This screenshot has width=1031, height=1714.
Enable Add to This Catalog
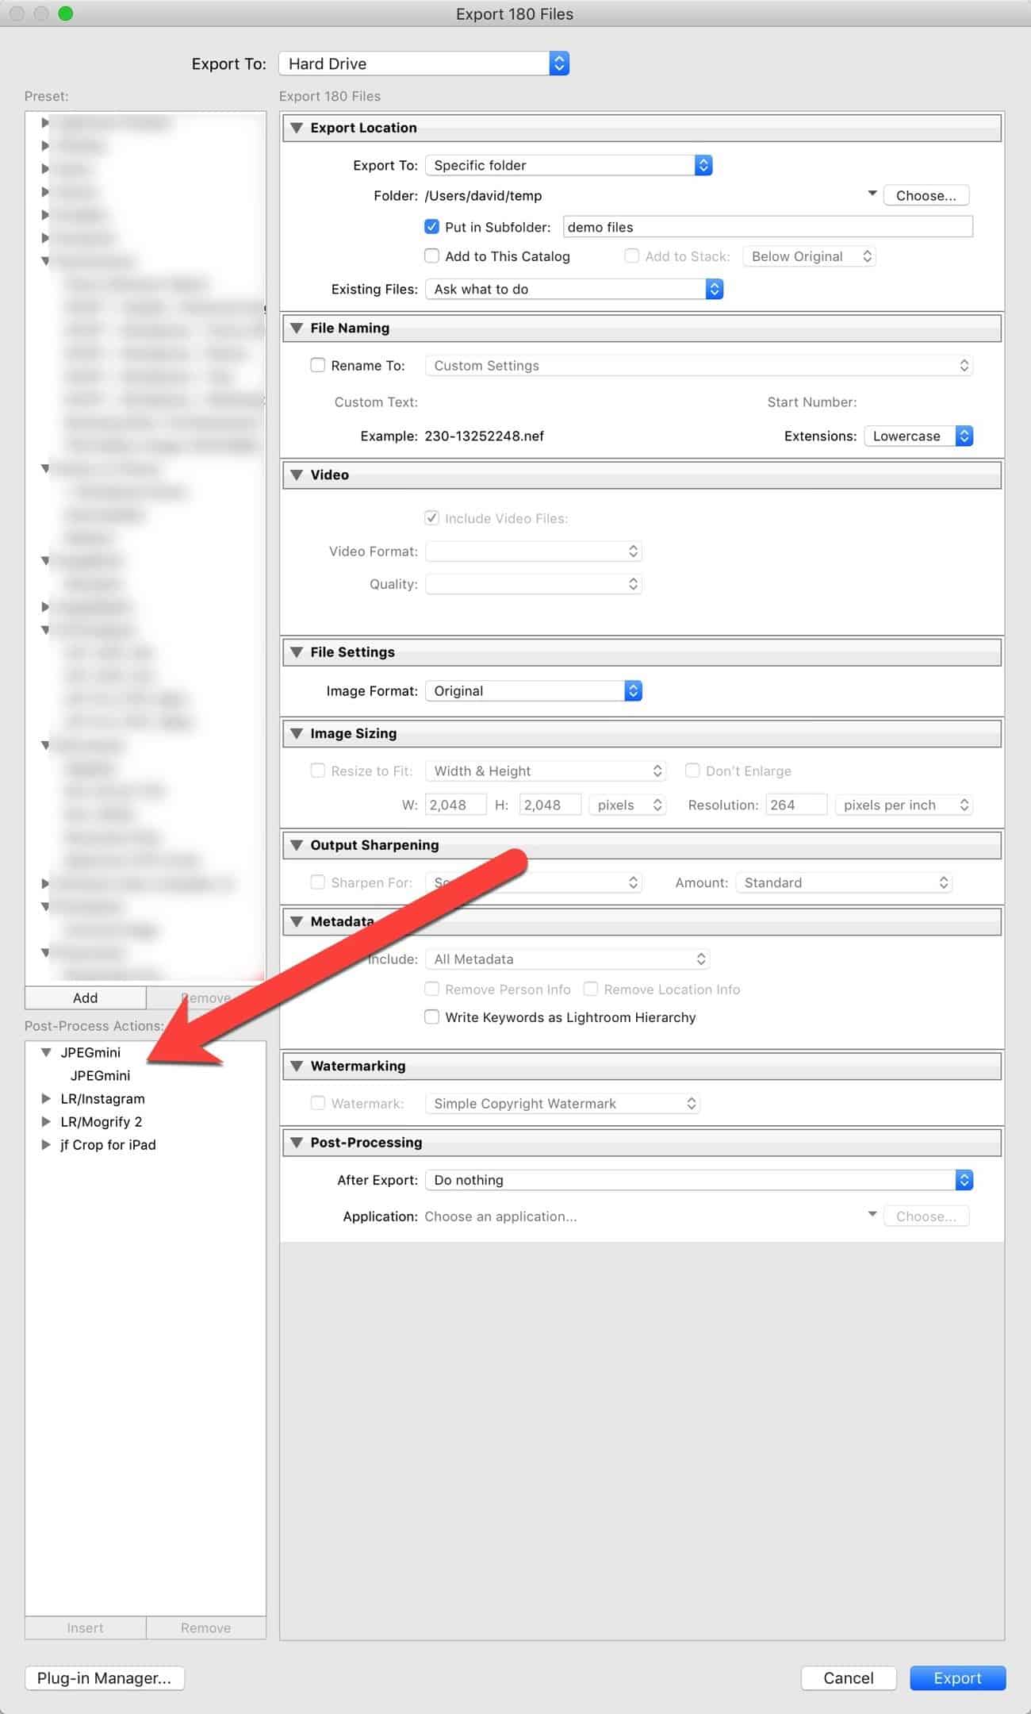(431, 256)
